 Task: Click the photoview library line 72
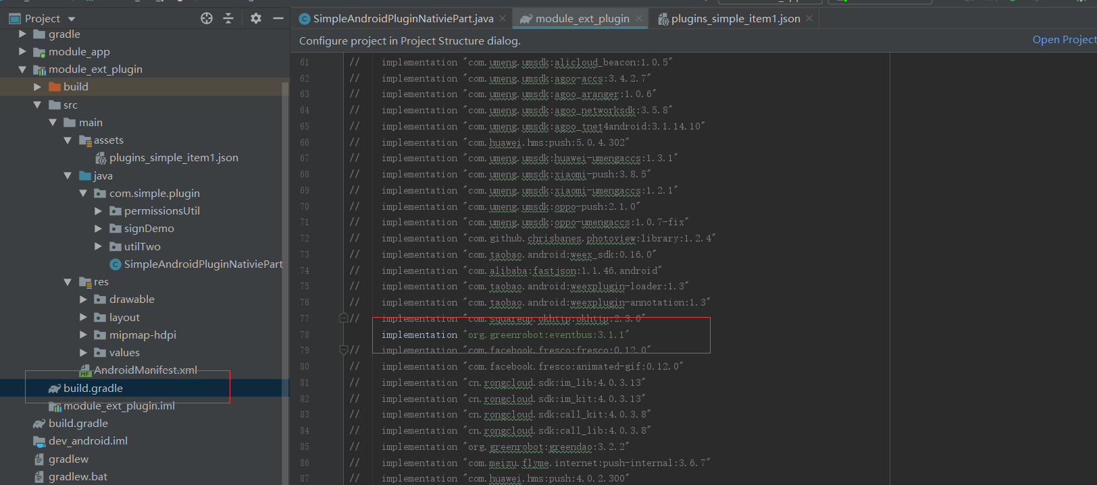[548, 238]
